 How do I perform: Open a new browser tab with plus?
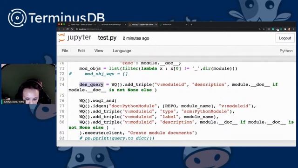tap(191, 25)
